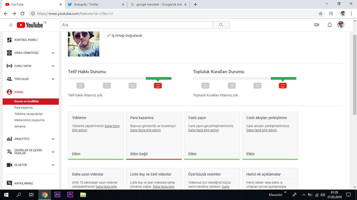
Task: Open the Chrome three-dot menu
Action: pyautogui.click(x=352, y=14)
